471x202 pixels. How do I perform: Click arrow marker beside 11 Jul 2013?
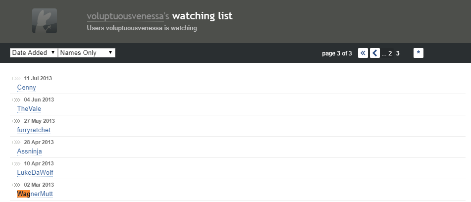(x=16, y=79)
